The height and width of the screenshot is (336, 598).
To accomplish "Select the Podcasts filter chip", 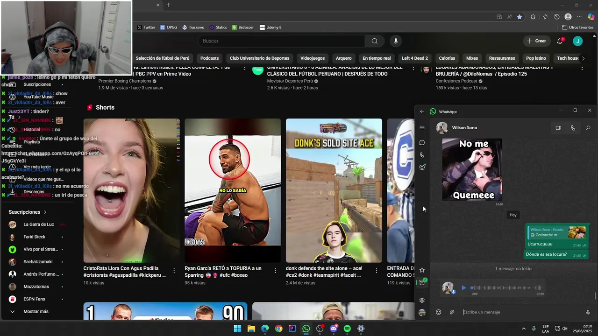I will [209, 58].
